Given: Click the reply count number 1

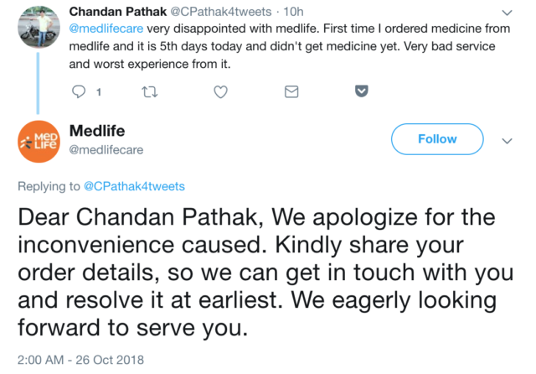Looking at the screenshot, I should 100,91.
